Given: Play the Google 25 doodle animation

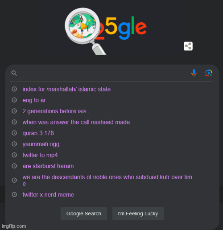Looking at the screenshot, I should (x=83, y=26).
